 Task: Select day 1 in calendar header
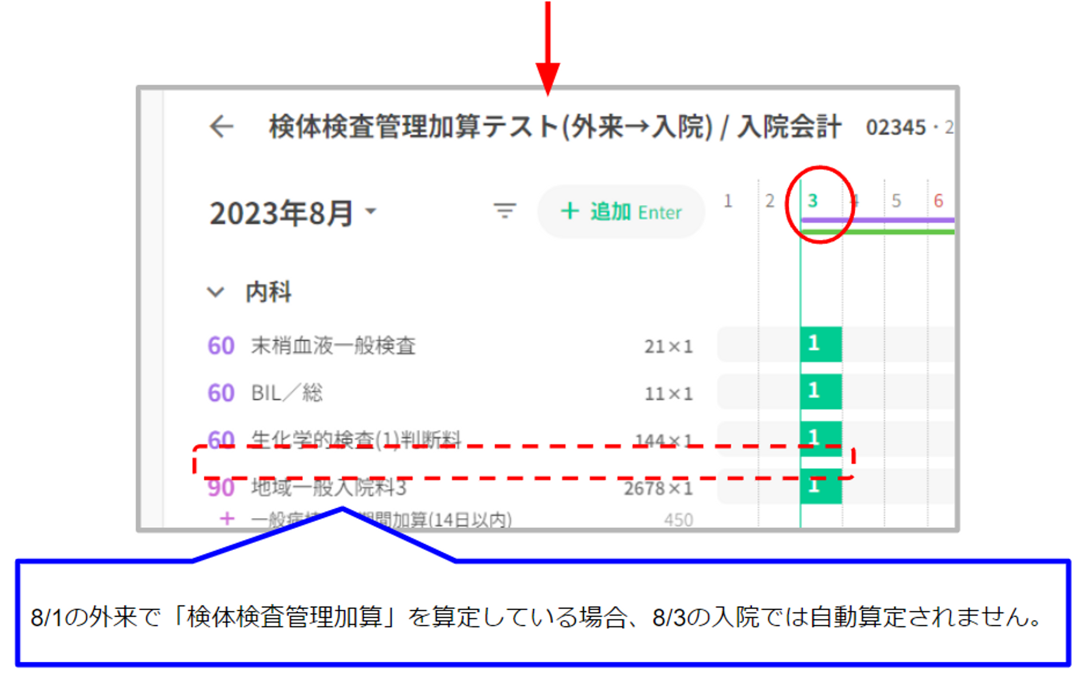(728, 201)
